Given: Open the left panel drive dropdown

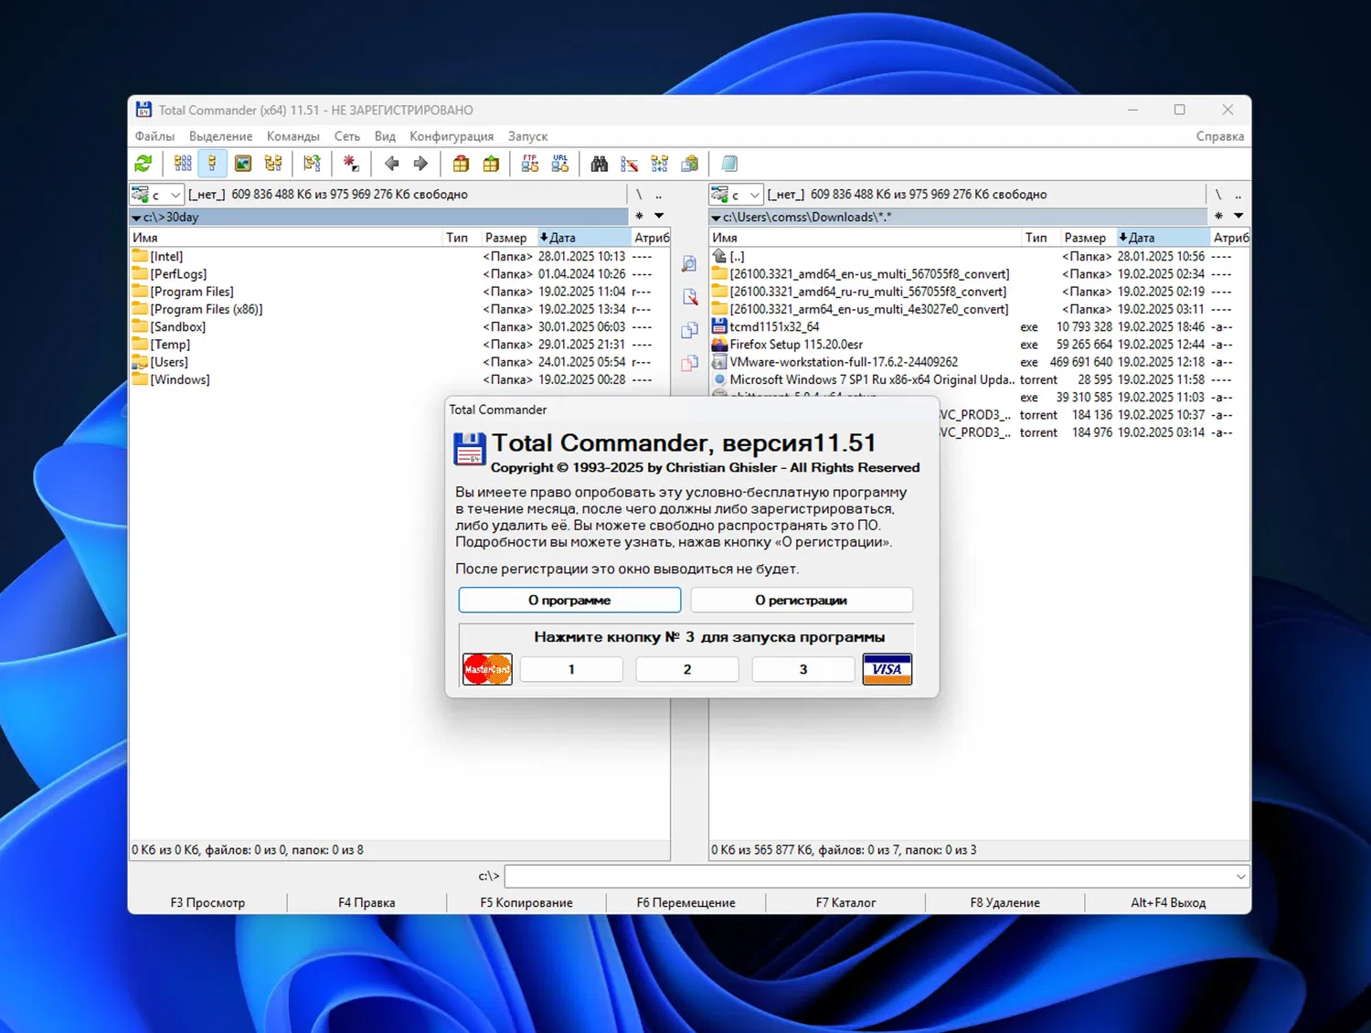Looking at the screenshot, I should (x=157, y=195).
